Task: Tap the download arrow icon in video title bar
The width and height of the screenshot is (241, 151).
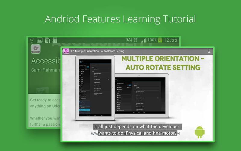Action: click(x=209, y=51)
